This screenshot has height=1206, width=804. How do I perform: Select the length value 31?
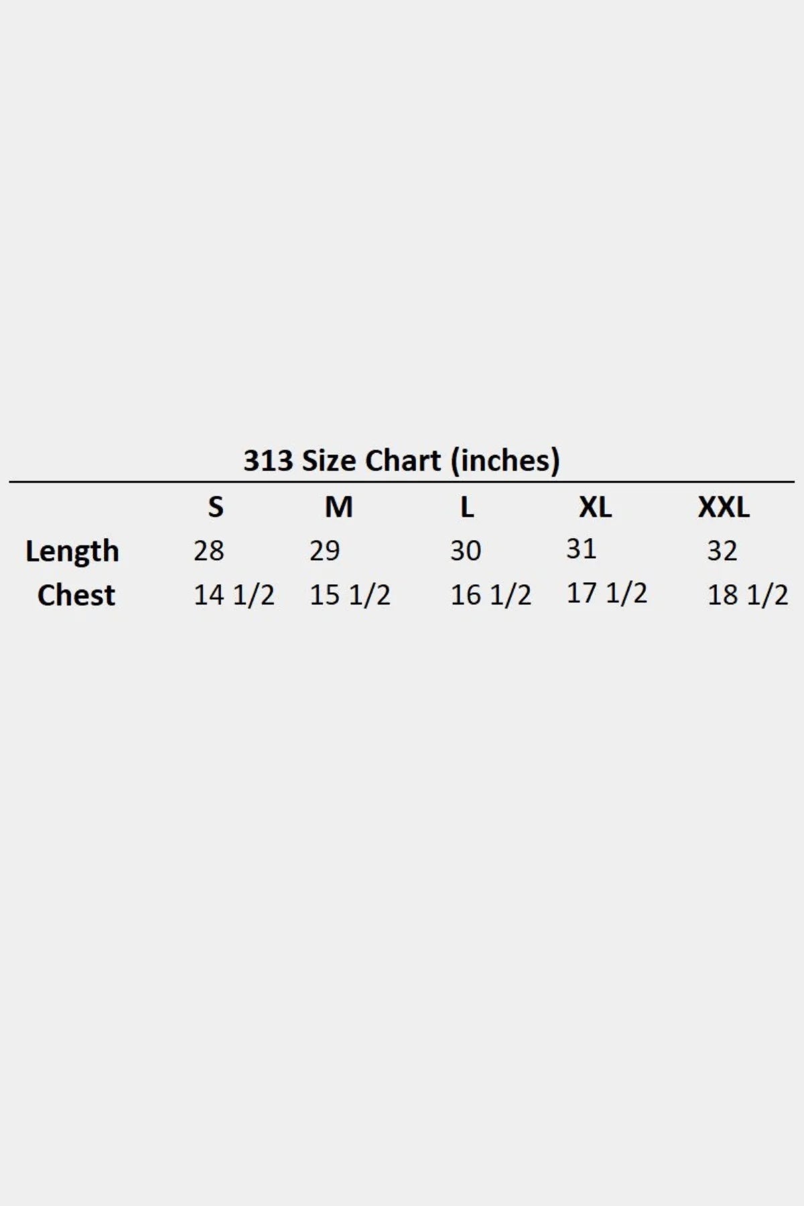581,549
